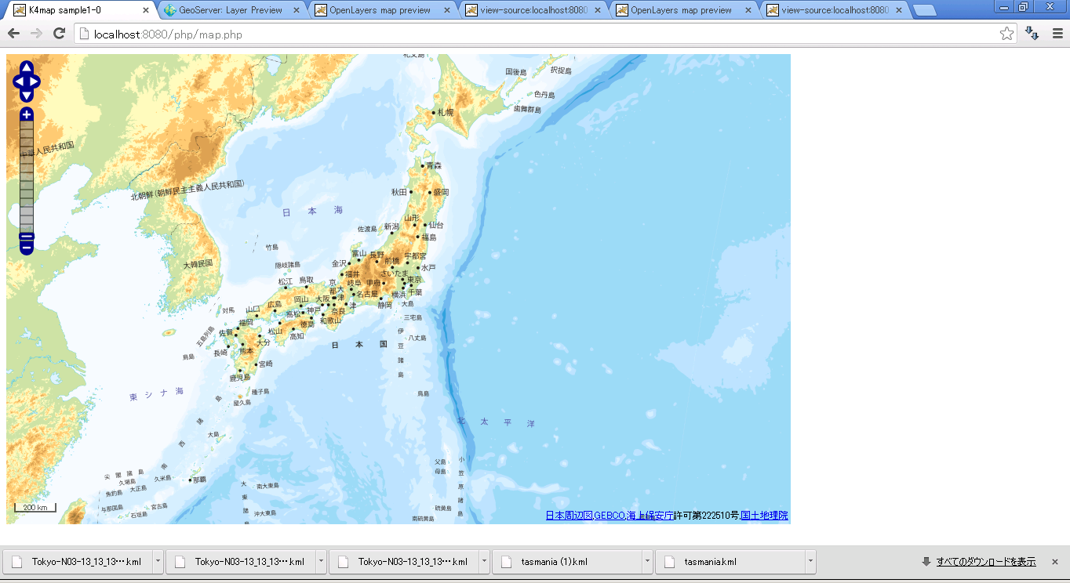1070x583 pixels.
Task: Pan the map east with right arrow
Action: click(34, 81)
